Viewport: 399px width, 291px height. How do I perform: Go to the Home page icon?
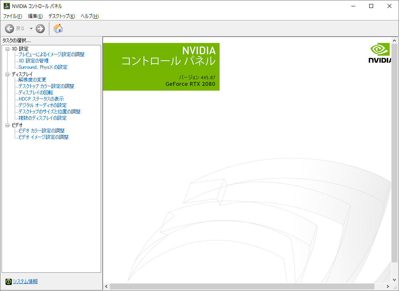(x=58, y=28)
